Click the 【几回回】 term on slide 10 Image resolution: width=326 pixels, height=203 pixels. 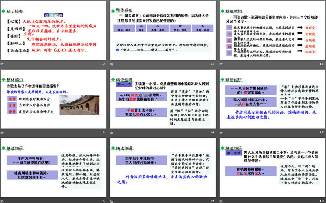click(16, 29)
